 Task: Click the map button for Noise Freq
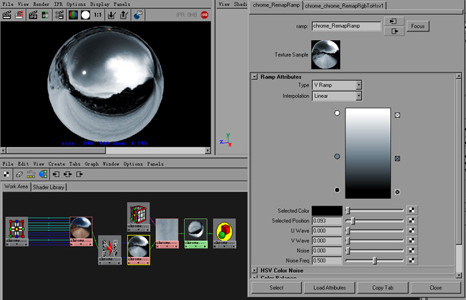click(x=411, y=260)
